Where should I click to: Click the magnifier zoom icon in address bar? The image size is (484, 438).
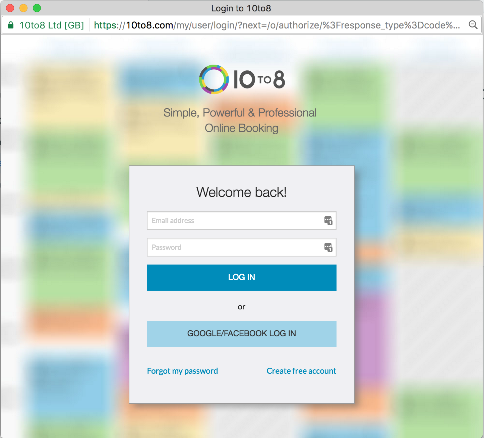473,25
